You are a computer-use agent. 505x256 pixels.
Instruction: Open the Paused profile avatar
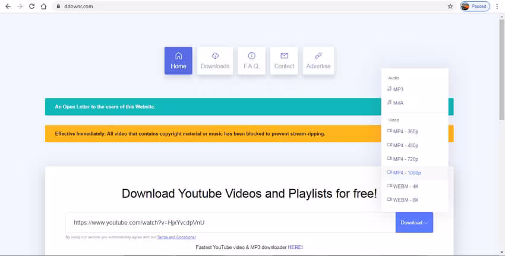pos(475,6)
